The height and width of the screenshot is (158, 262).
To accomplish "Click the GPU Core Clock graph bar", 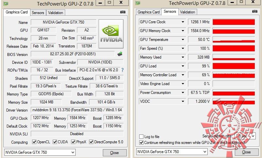I will click(x=234, y=22).
